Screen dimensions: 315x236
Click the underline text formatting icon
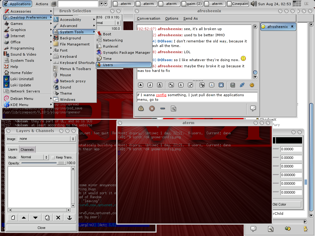pos(160,85)
